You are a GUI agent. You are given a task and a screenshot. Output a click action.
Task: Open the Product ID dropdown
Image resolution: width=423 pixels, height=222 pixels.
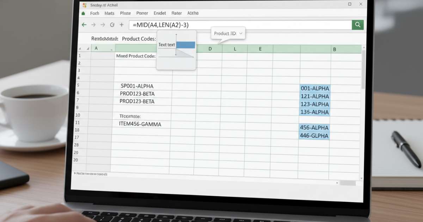(x=241, y=33)
